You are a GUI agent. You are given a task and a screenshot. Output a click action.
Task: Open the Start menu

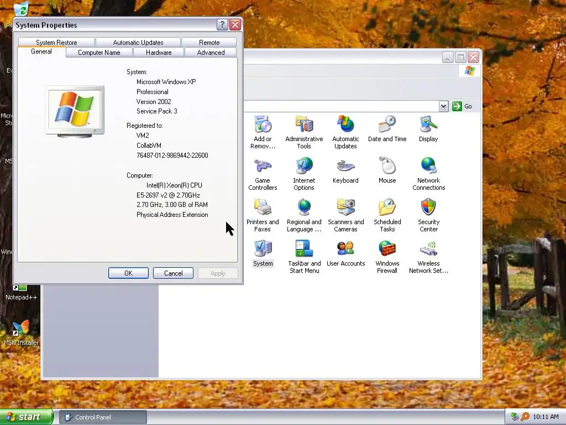[x=27, y=417]
